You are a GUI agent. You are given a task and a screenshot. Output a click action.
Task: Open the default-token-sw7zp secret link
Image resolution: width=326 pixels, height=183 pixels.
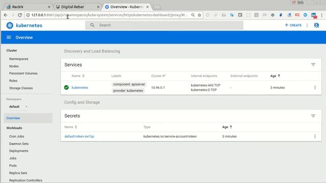79,136
